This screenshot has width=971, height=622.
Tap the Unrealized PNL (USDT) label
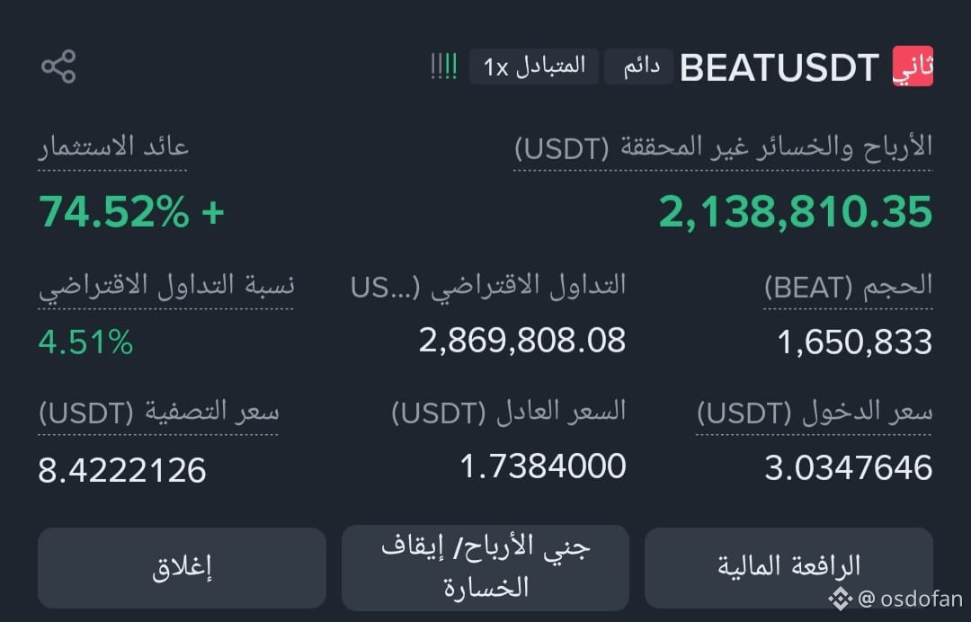[723, 148]
